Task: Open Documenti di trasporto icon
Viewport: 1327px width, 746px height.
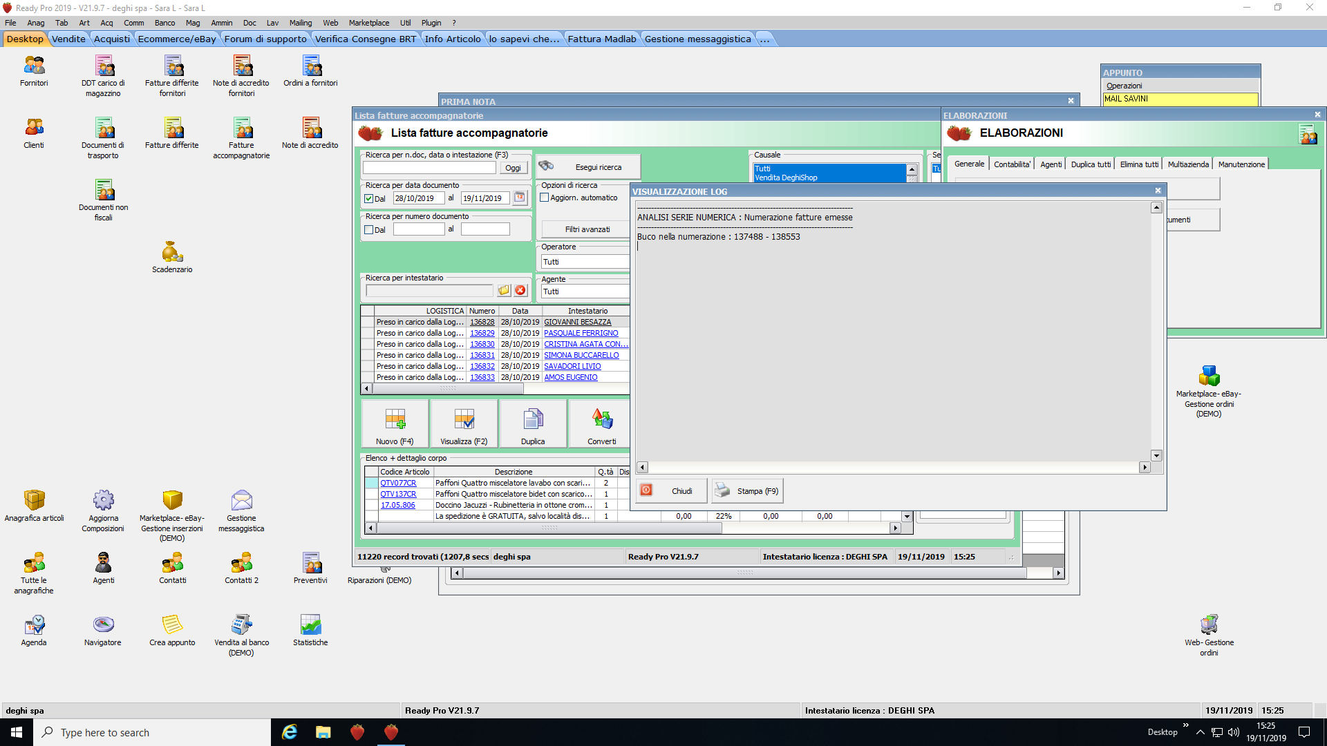Action: [103, 137]
